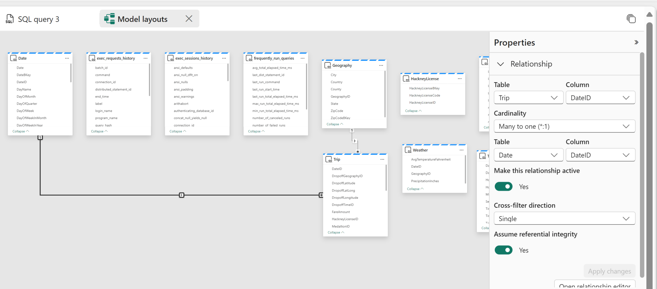Turn off Assume referential integrity
Viewport: 657px width, 289px height.
[503, 250]
